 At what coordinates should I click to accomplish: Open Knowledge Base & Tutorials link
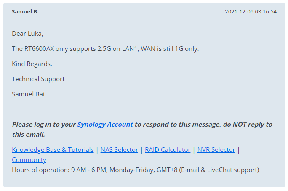[x=53, y=150]
